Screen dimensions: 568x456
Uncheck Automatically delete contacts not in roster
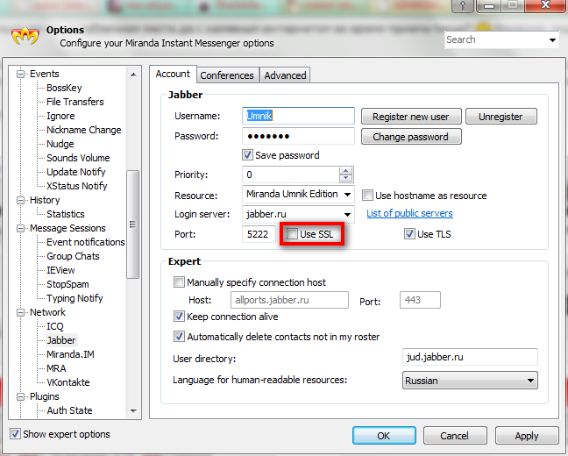click(x=179, y=337)
